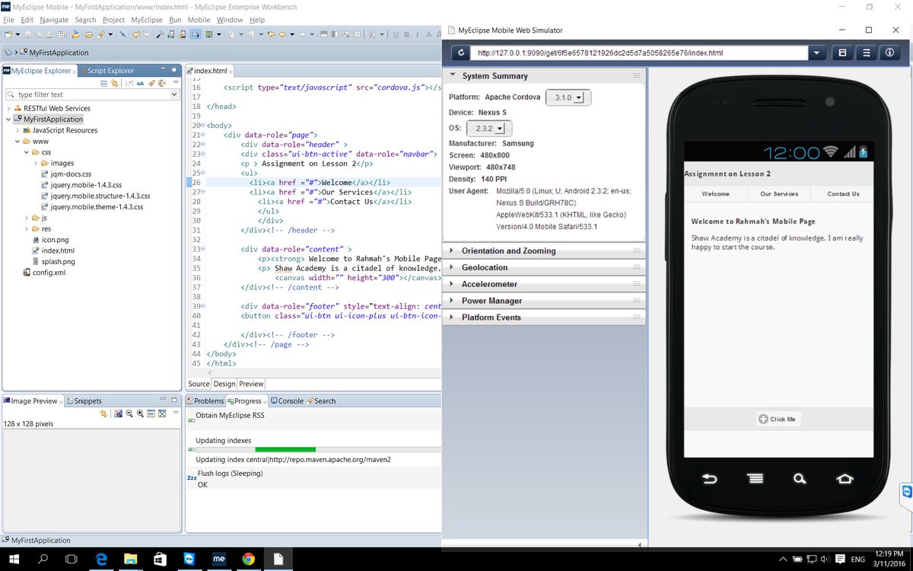The image size is (913, 571).
Task: Click Collapse All icon in MyEclipse Explorer
Action: tap(103, 83)
